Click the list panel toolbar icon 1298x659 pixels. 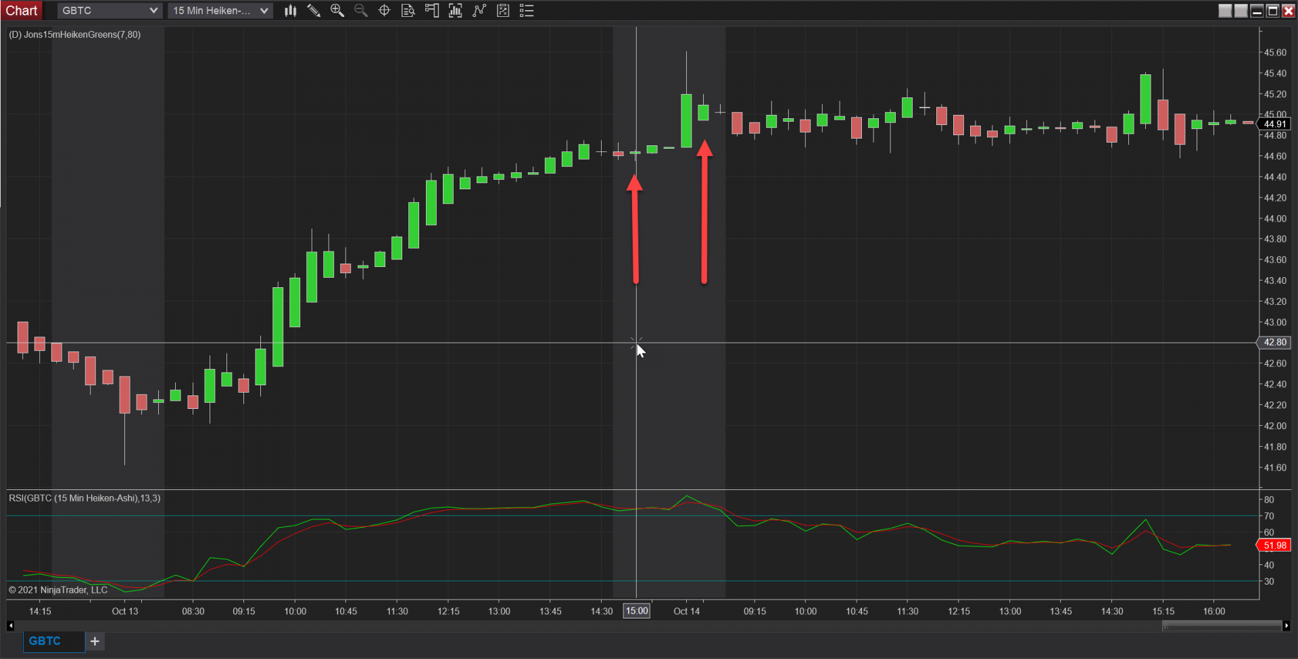pyautogui.click(x=527, y=11)
